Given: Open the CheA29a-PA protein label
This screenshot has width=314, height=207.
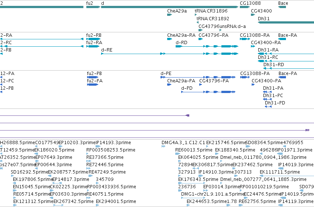Looking at the screenshot, I should pos(181,81).
